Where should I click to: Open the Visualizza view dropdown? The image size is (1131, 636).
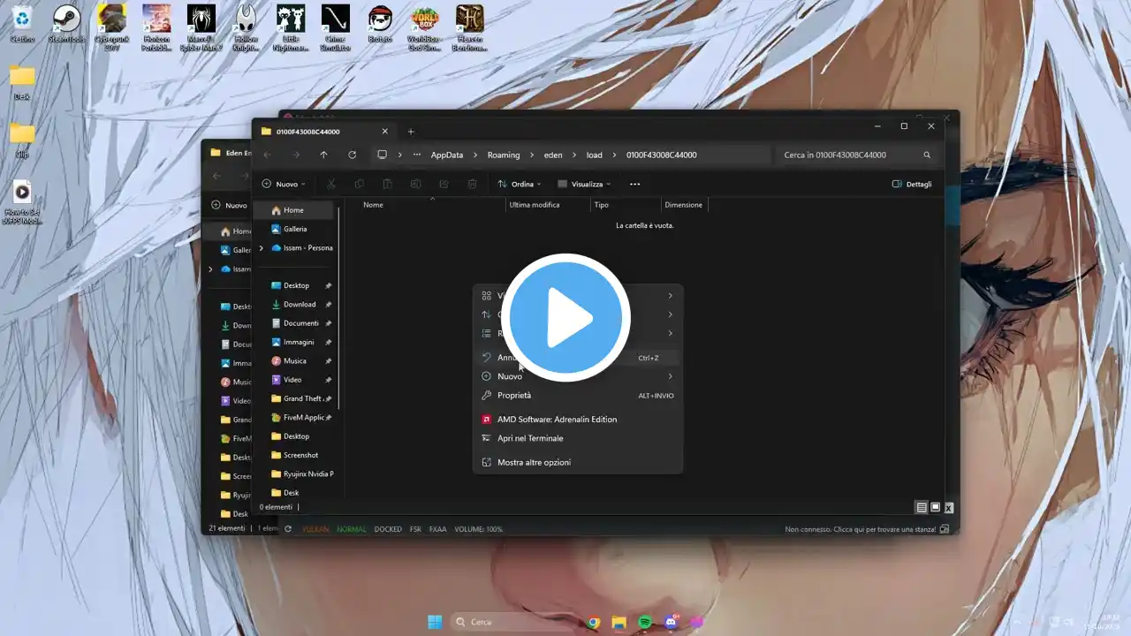point(584,184)
